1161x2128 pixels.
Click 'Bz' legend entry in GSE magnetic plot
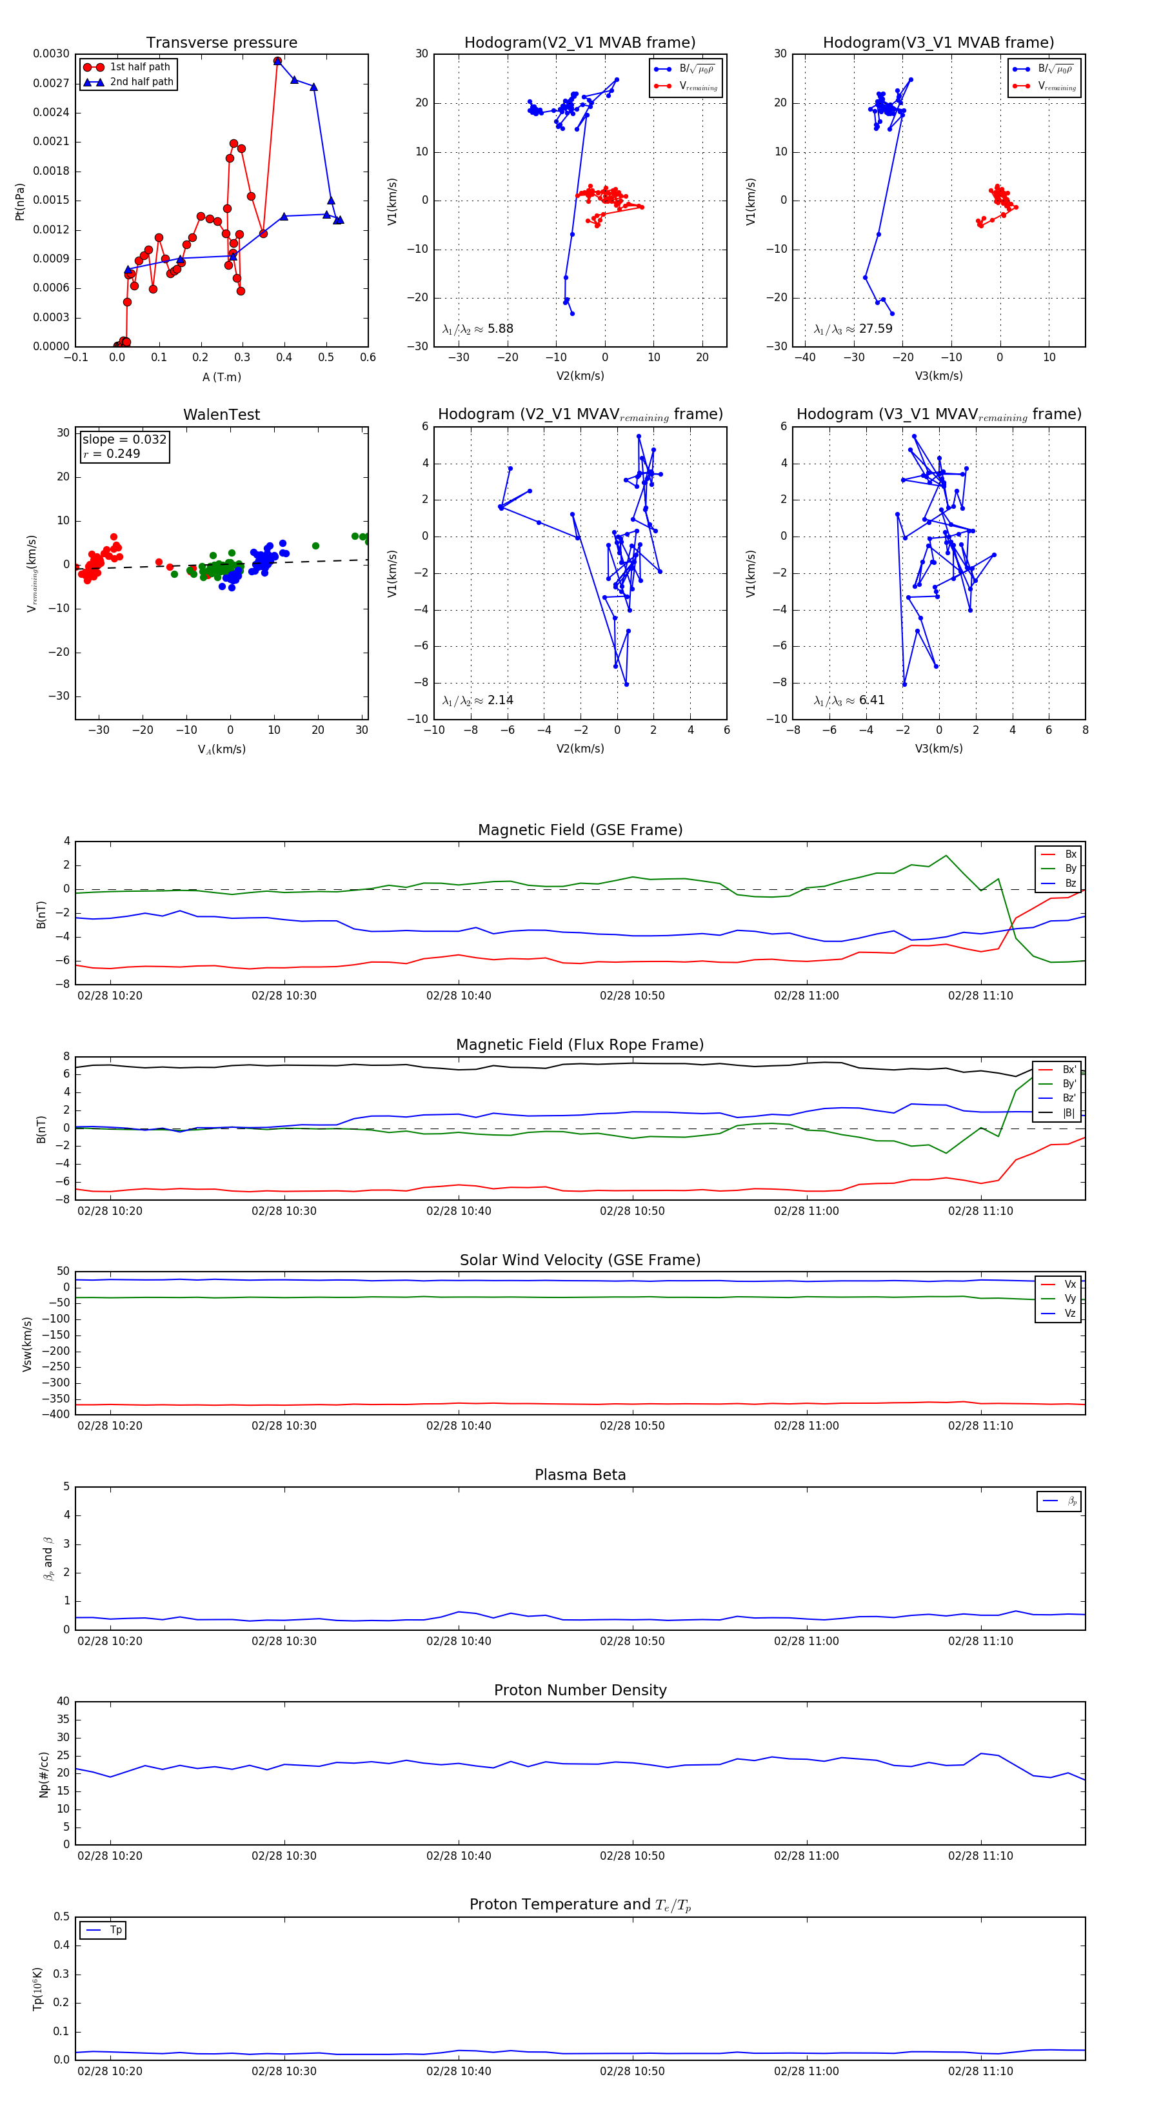point(1058,883)
